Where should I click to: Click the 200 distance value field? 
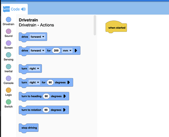(56, 50)
